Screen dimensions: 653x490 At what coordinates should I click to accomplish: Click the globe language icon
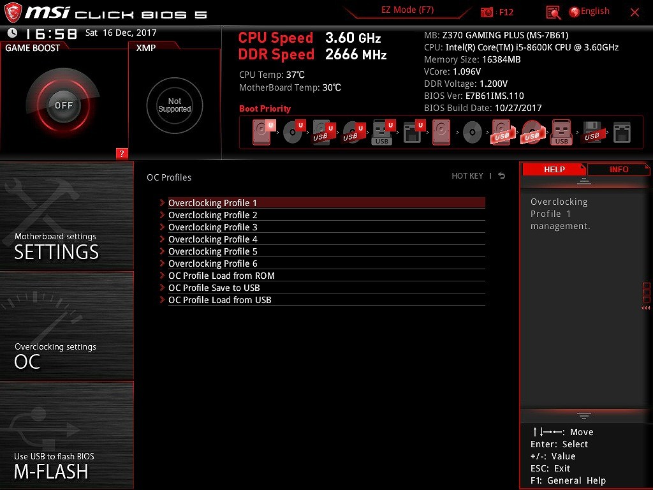pyautogui.click(x=574, y=12)
